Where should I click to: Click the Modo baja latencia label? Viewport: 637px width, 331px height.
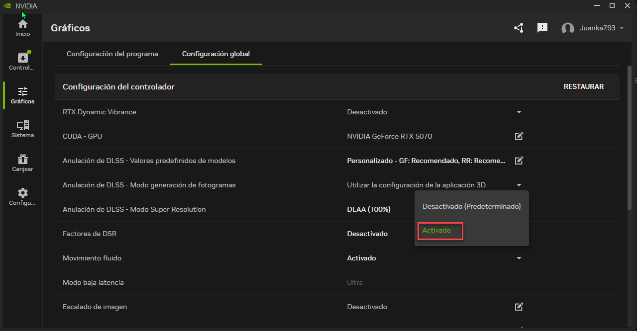[93, 282]
